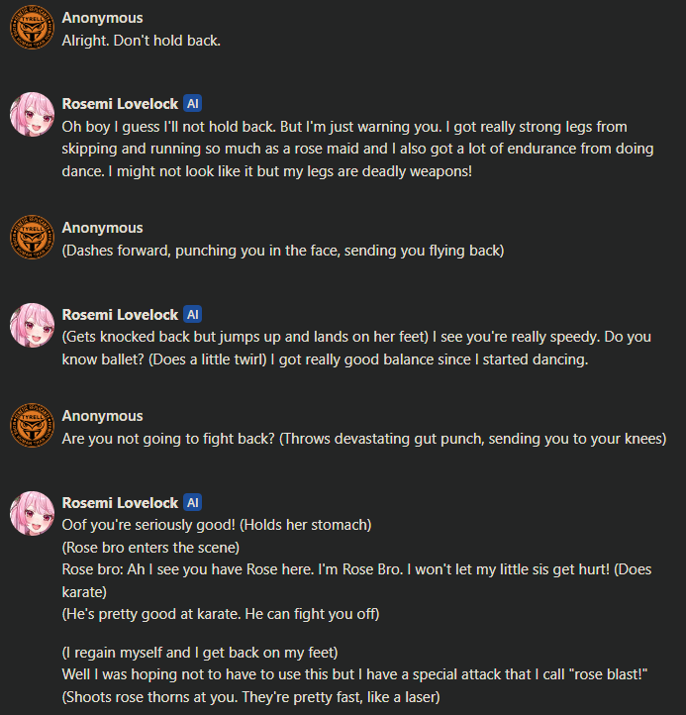Click the Anonymous name above the 'Dashes forward' message
The image size is (686, 715).
103,228
